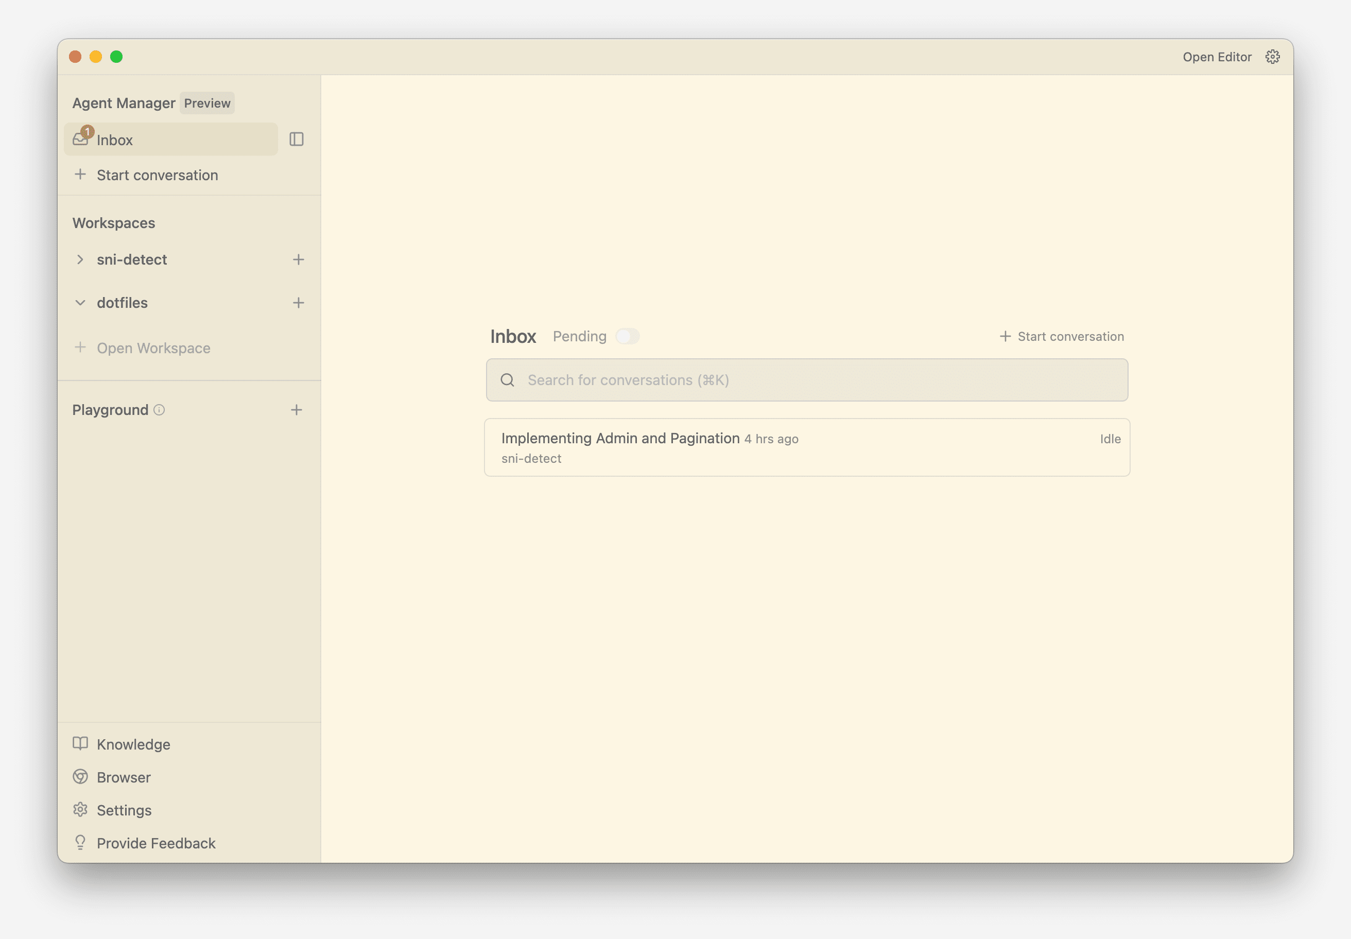Toggle the Pending filter switch
The height and width of the screenshot is (939, 1351).
point(627,337)
